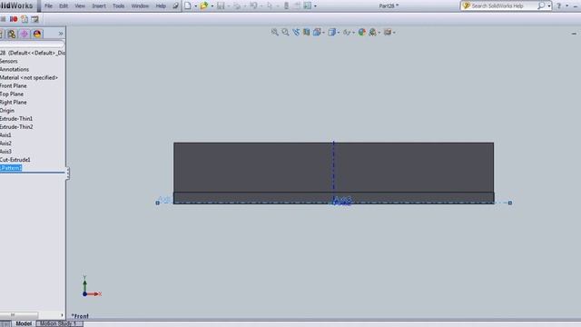Select Cut-Extrude1 feature

point(15,160)
